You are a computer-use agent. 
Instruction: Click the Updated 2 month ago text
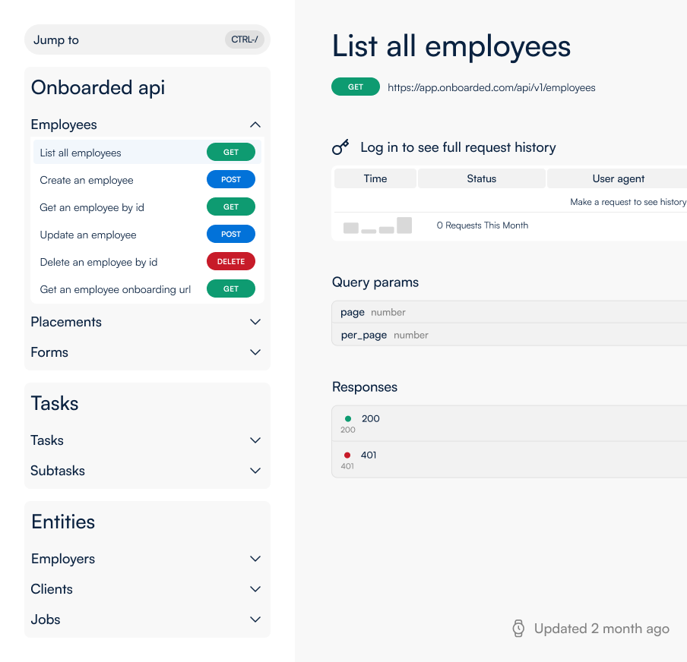602,629
